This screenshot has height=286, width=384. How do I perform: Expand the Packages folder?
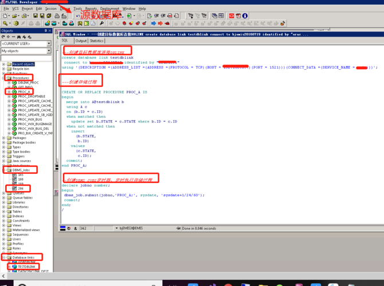(3, 138)
